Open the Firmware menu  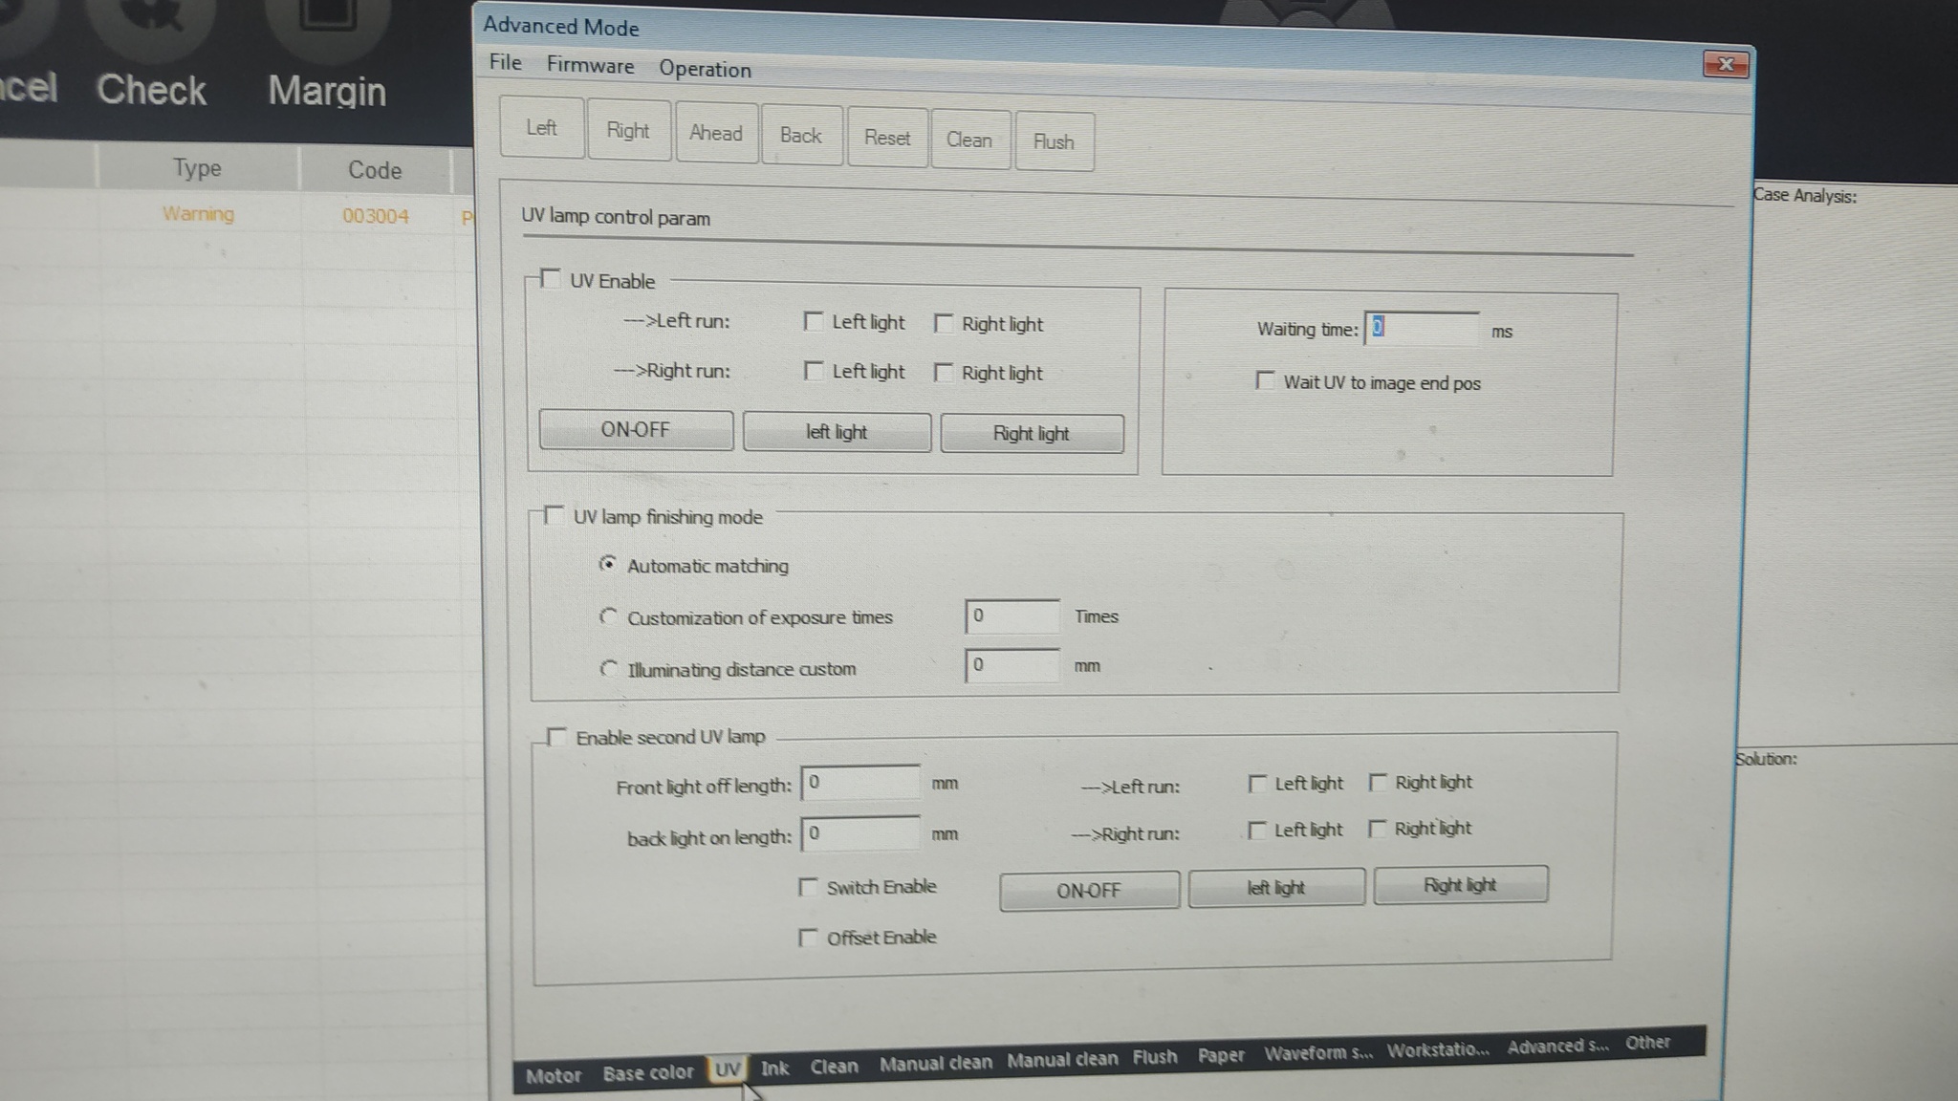[590, 66]
